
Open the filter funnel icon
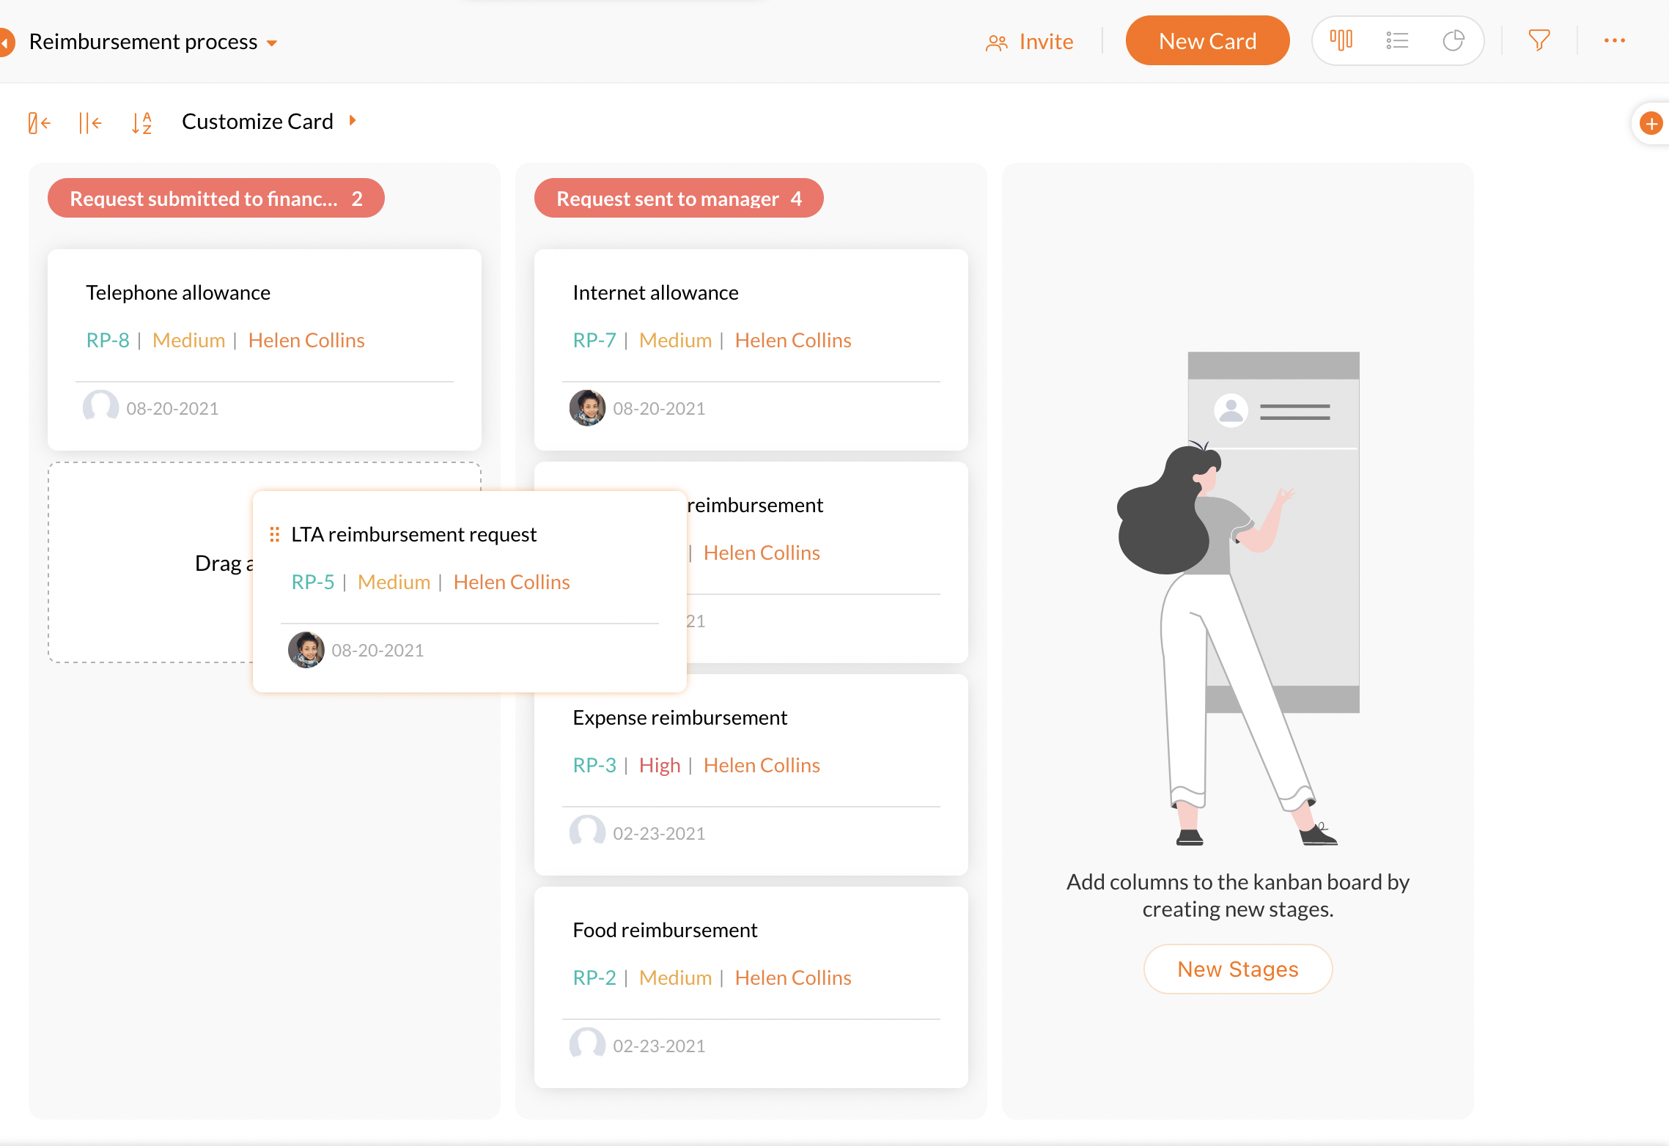1539,40
